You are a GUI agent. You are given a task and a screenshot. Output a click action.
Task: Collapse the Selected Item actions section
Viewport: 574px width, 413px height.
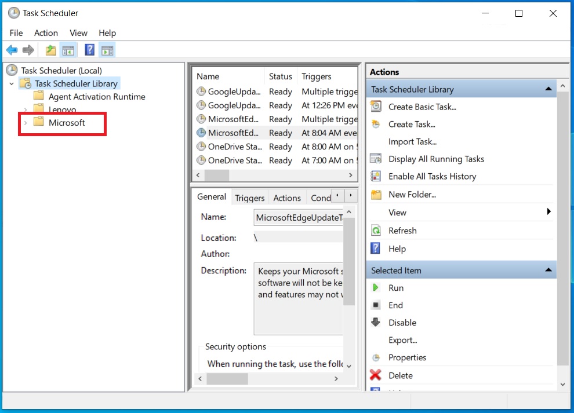click(x=548, y=270)
